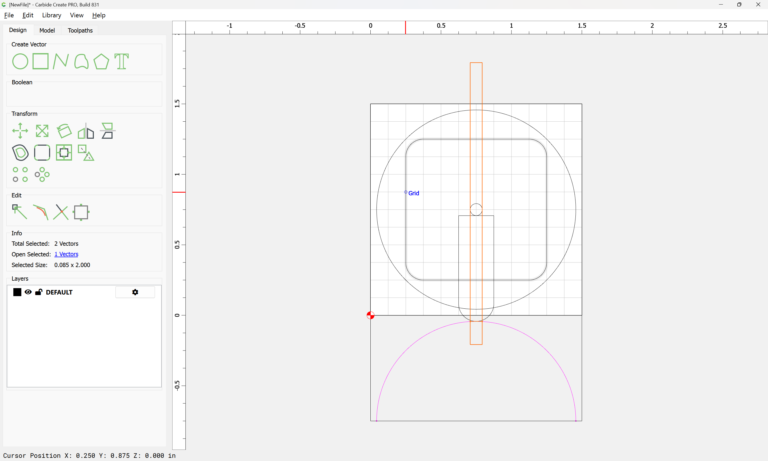Select the Mirror transform tool
This screenshot has width=768, height=461.
tap(86, 131)
